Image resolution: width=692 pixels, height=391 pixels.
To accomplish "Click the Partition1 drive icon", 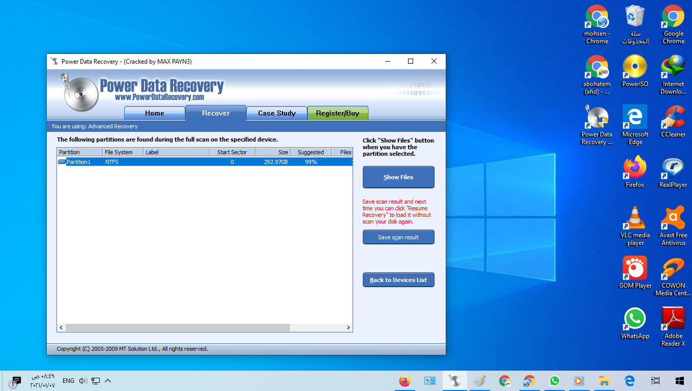I will (62, 162).
